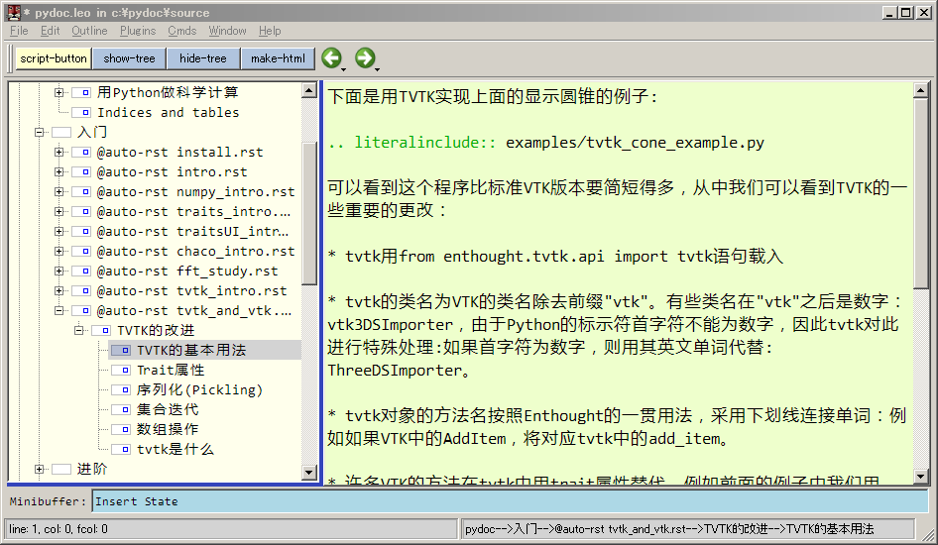Image resolution: width=938 pixels, height=545 pixels.
Task: Collapse the tvtk_and_vtk node
Action: tap(59, 311)
